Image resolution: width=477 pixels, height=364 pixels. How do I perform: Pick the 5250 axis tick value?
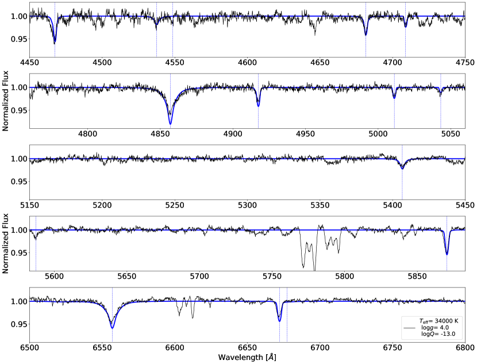pos(175,205)
